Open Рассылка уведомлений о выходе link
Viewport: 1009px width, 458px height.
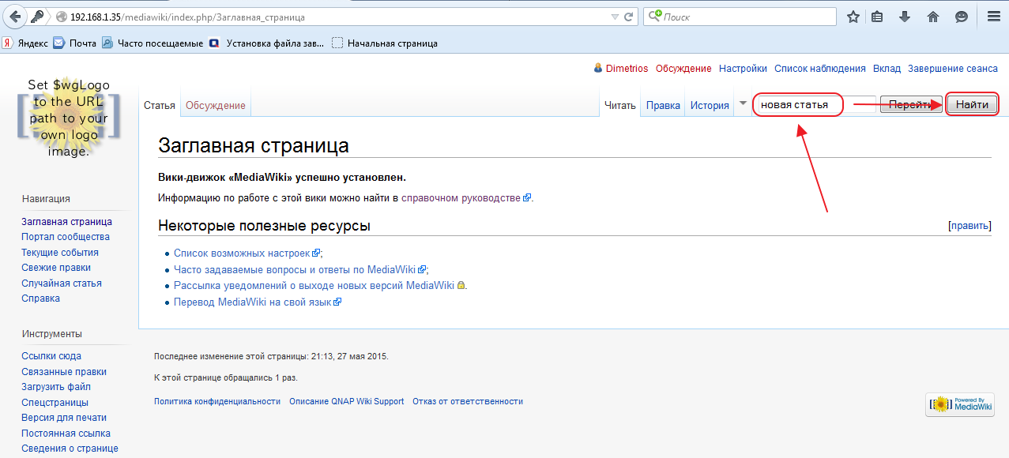point(314,286)
